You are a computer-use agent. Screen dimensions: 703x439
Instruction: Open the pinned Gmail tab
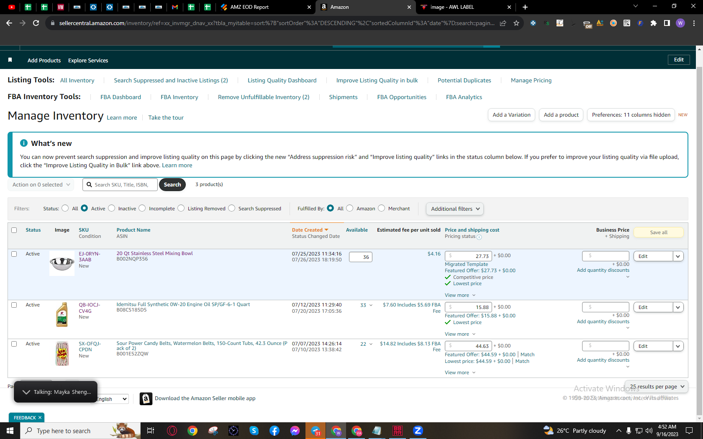(175, 7)
